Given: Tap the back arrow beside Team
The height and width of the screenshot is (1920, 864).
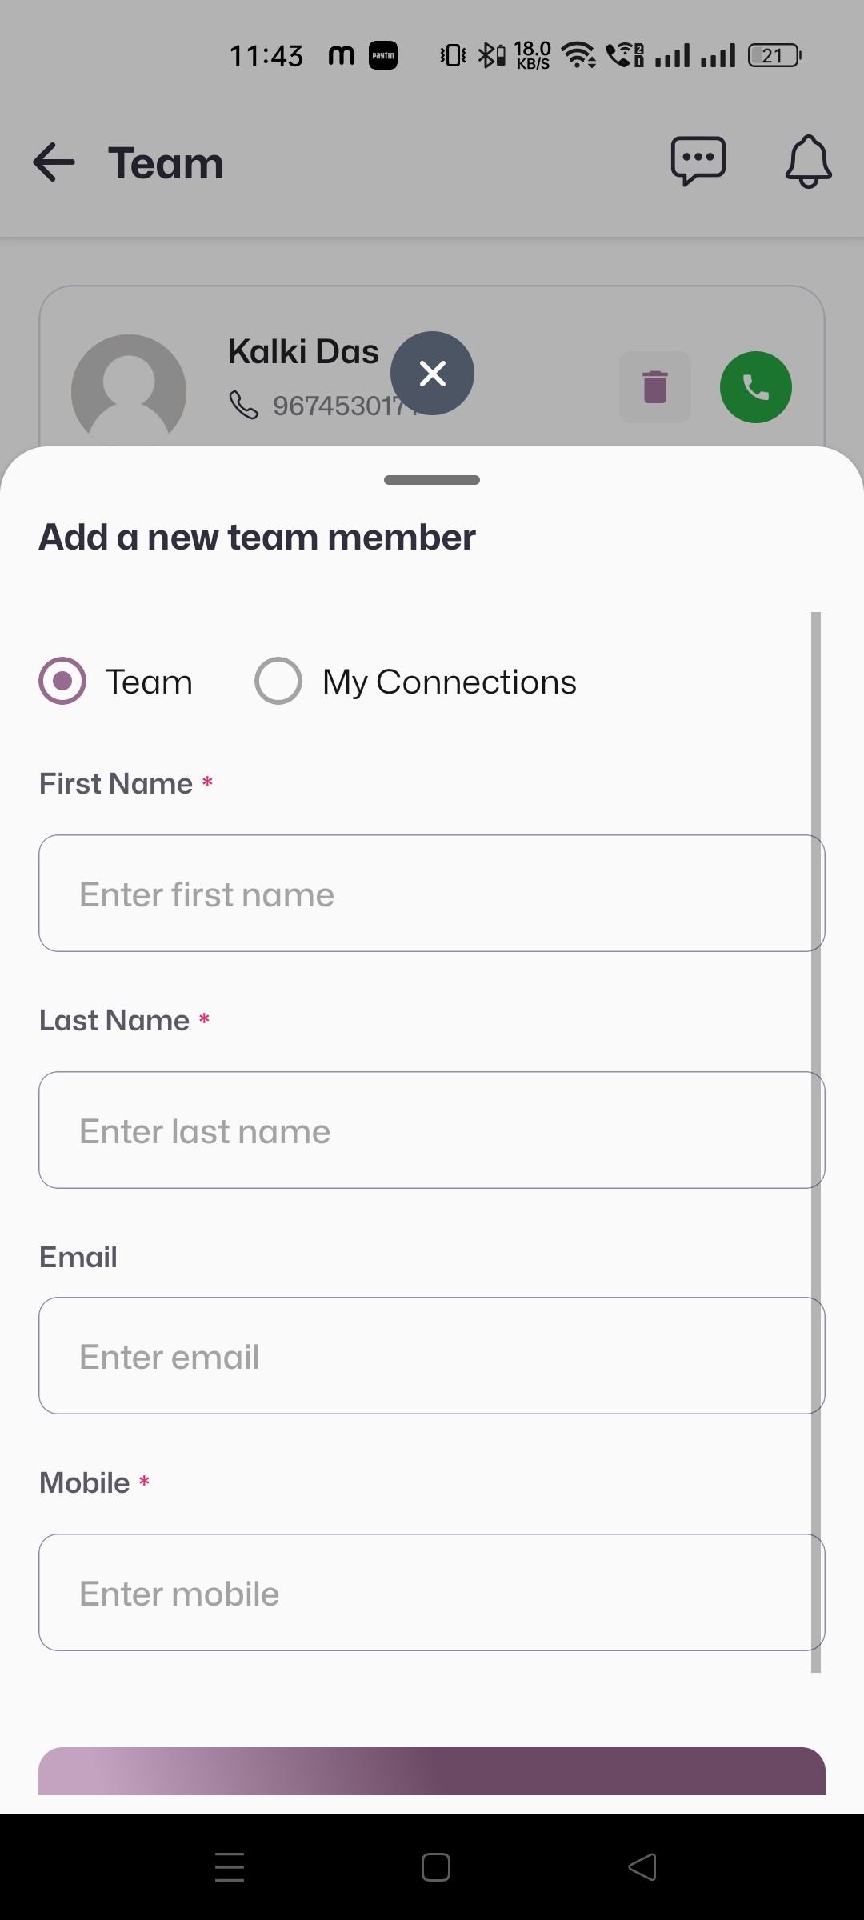Looking at the screenshot, I should (x=54, y=162).
